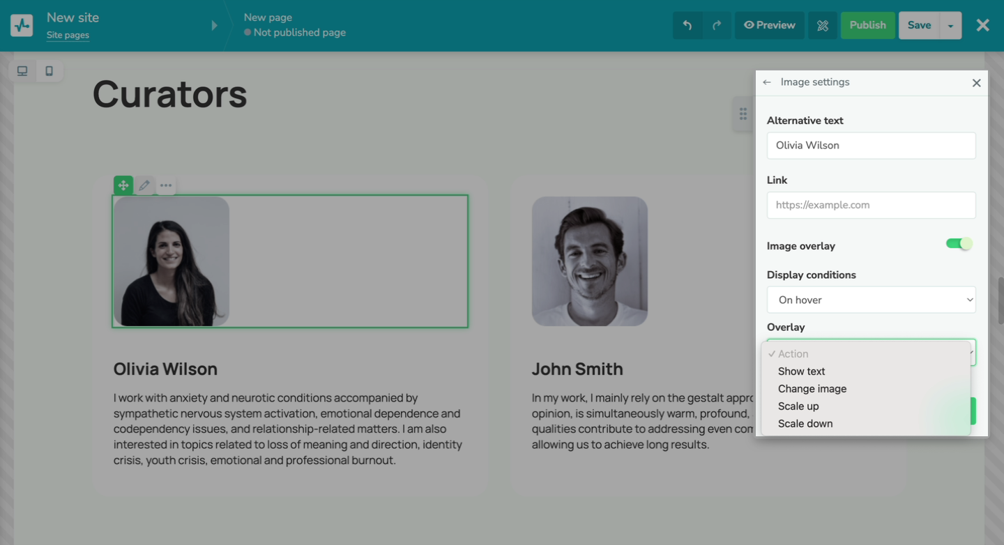The height and width of the screenshot is (545, 1004).
Task: Click inside the Alternative text field
Action: coord(871,145)
